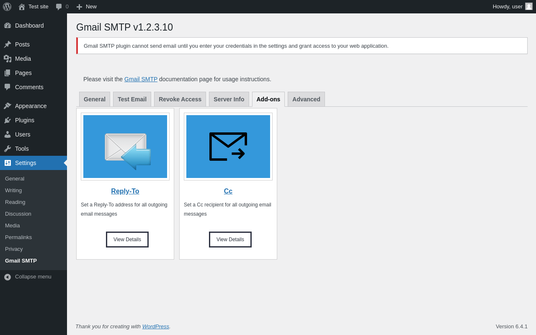Click the Gmail SMTP v1.2.3.10 heading
This screenshot has width=536, height=335.
(x=124, y=27)
